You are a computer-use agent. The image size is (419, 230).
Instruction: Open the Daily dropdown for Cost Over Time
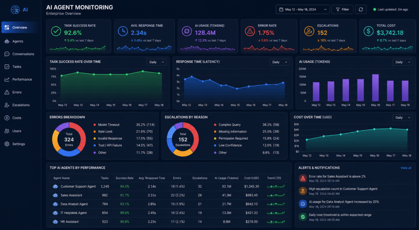pyautogui.click(x=403, y=117)
